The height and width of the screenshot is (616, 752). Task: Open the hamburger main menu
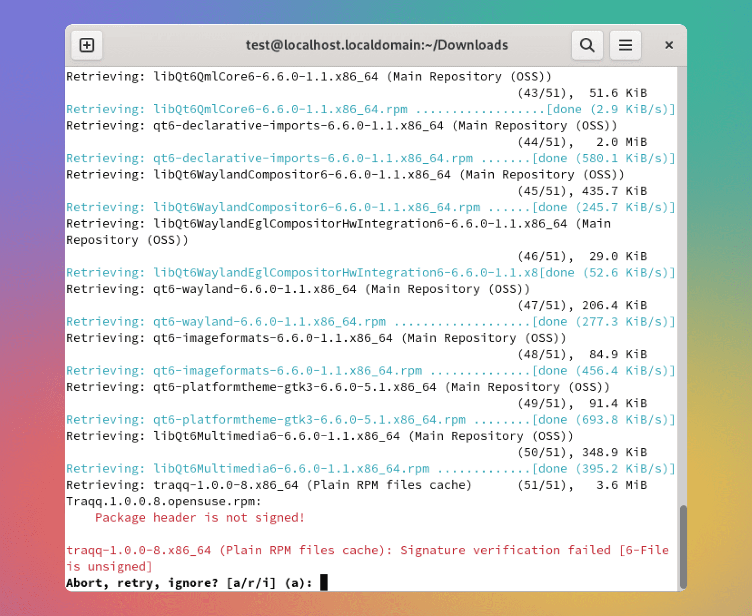click(626, 45)
